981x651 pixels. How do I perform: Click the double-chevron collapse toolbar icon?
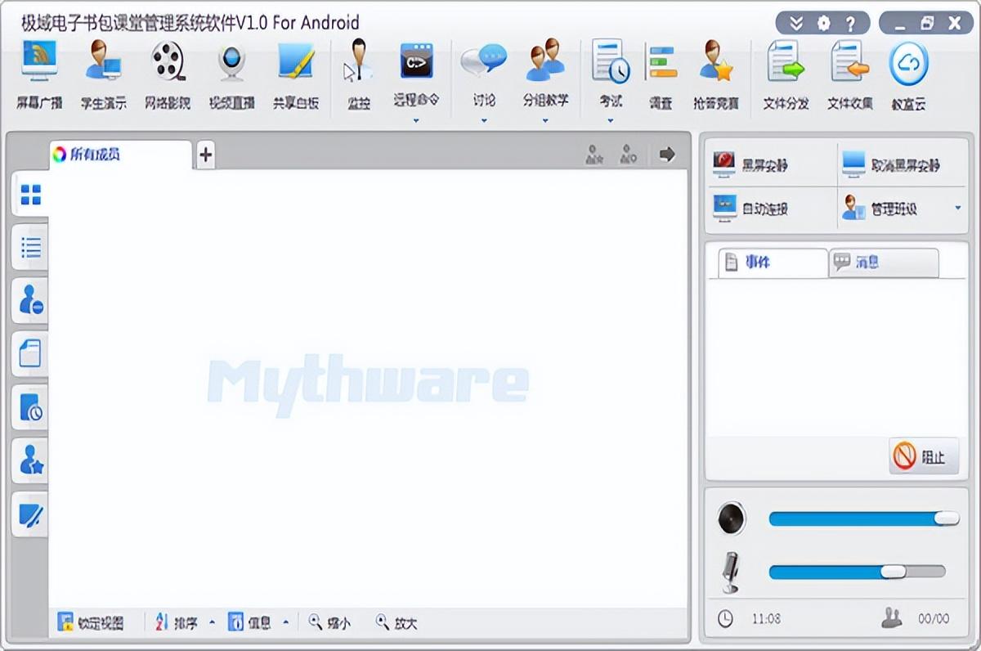coord(796,24)
